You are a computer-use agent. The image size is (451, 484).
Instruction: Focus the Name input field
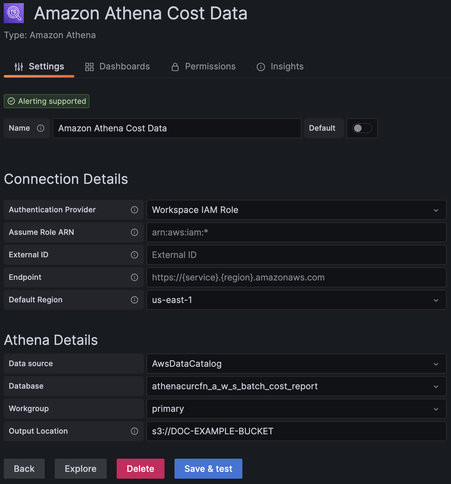(177, 128)
